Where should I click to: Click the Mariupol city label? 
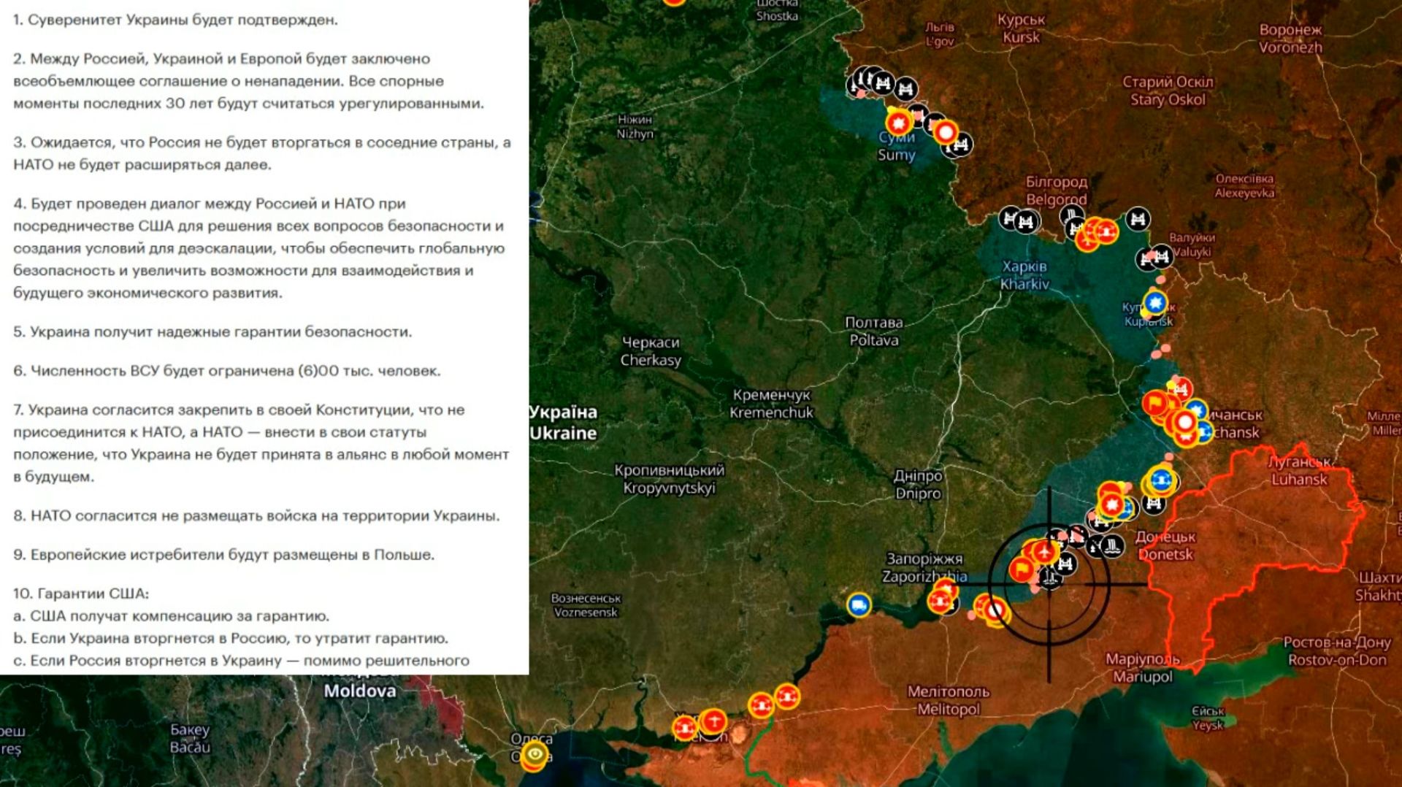pyautogui.click(x=1143, y=667)
